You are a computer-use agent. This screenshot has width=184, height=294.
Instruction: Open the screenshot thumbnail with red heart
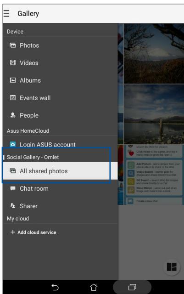coord(154,175)
